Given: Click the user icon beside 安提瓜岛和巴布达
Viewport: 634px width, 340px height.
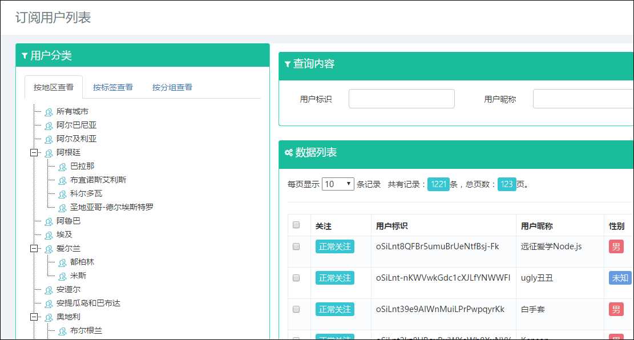Looking at the screenshot, I should click(x=49, y=303).
